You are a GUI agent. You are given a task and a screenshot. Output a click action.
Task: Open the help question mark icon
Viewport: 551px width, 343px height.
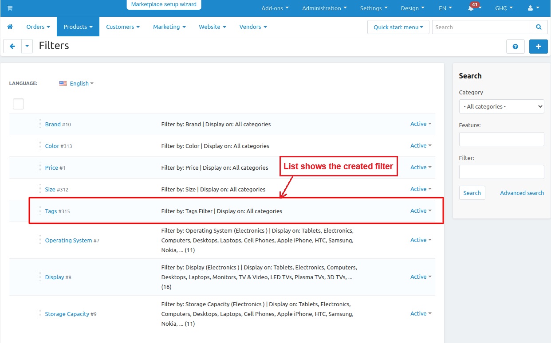515,47
